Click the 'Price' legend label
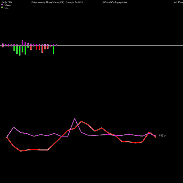This screenshot has width=183, height=183. [6, 8]
